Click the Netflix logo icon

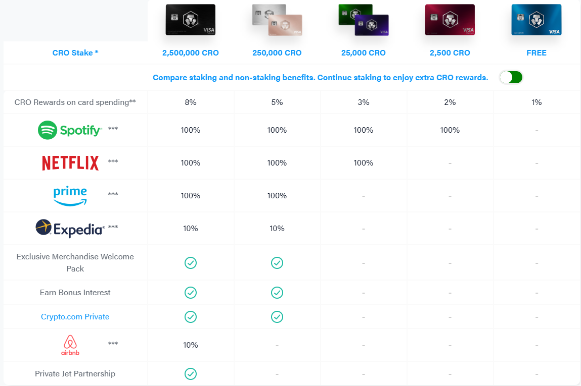click(x=70, y=162)
